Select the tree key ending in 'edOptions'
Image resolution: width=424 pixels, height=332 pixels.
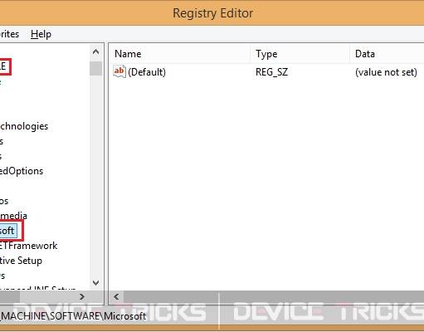(22, 171)
